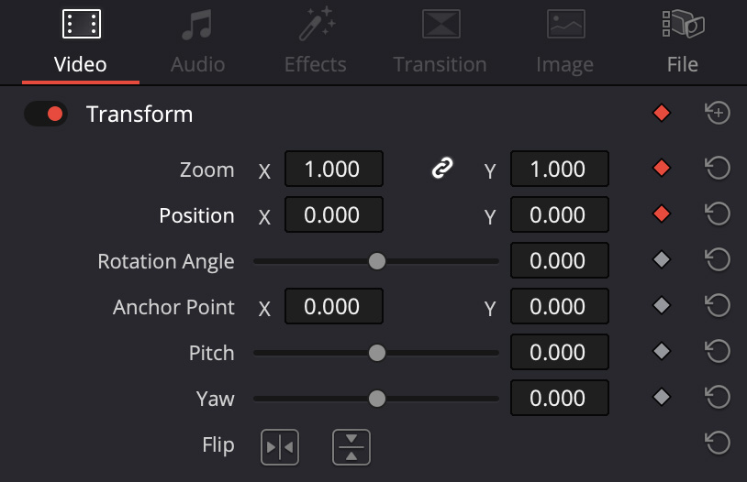Click the Zoom X value field
747x482 pixels.
[334, 170]
